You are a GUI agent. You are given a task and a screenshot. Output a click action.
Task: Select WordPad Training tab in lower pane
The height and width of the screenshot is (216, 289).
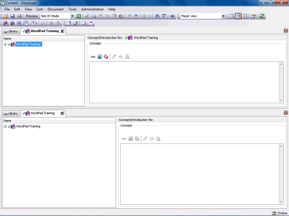point(43,113)
